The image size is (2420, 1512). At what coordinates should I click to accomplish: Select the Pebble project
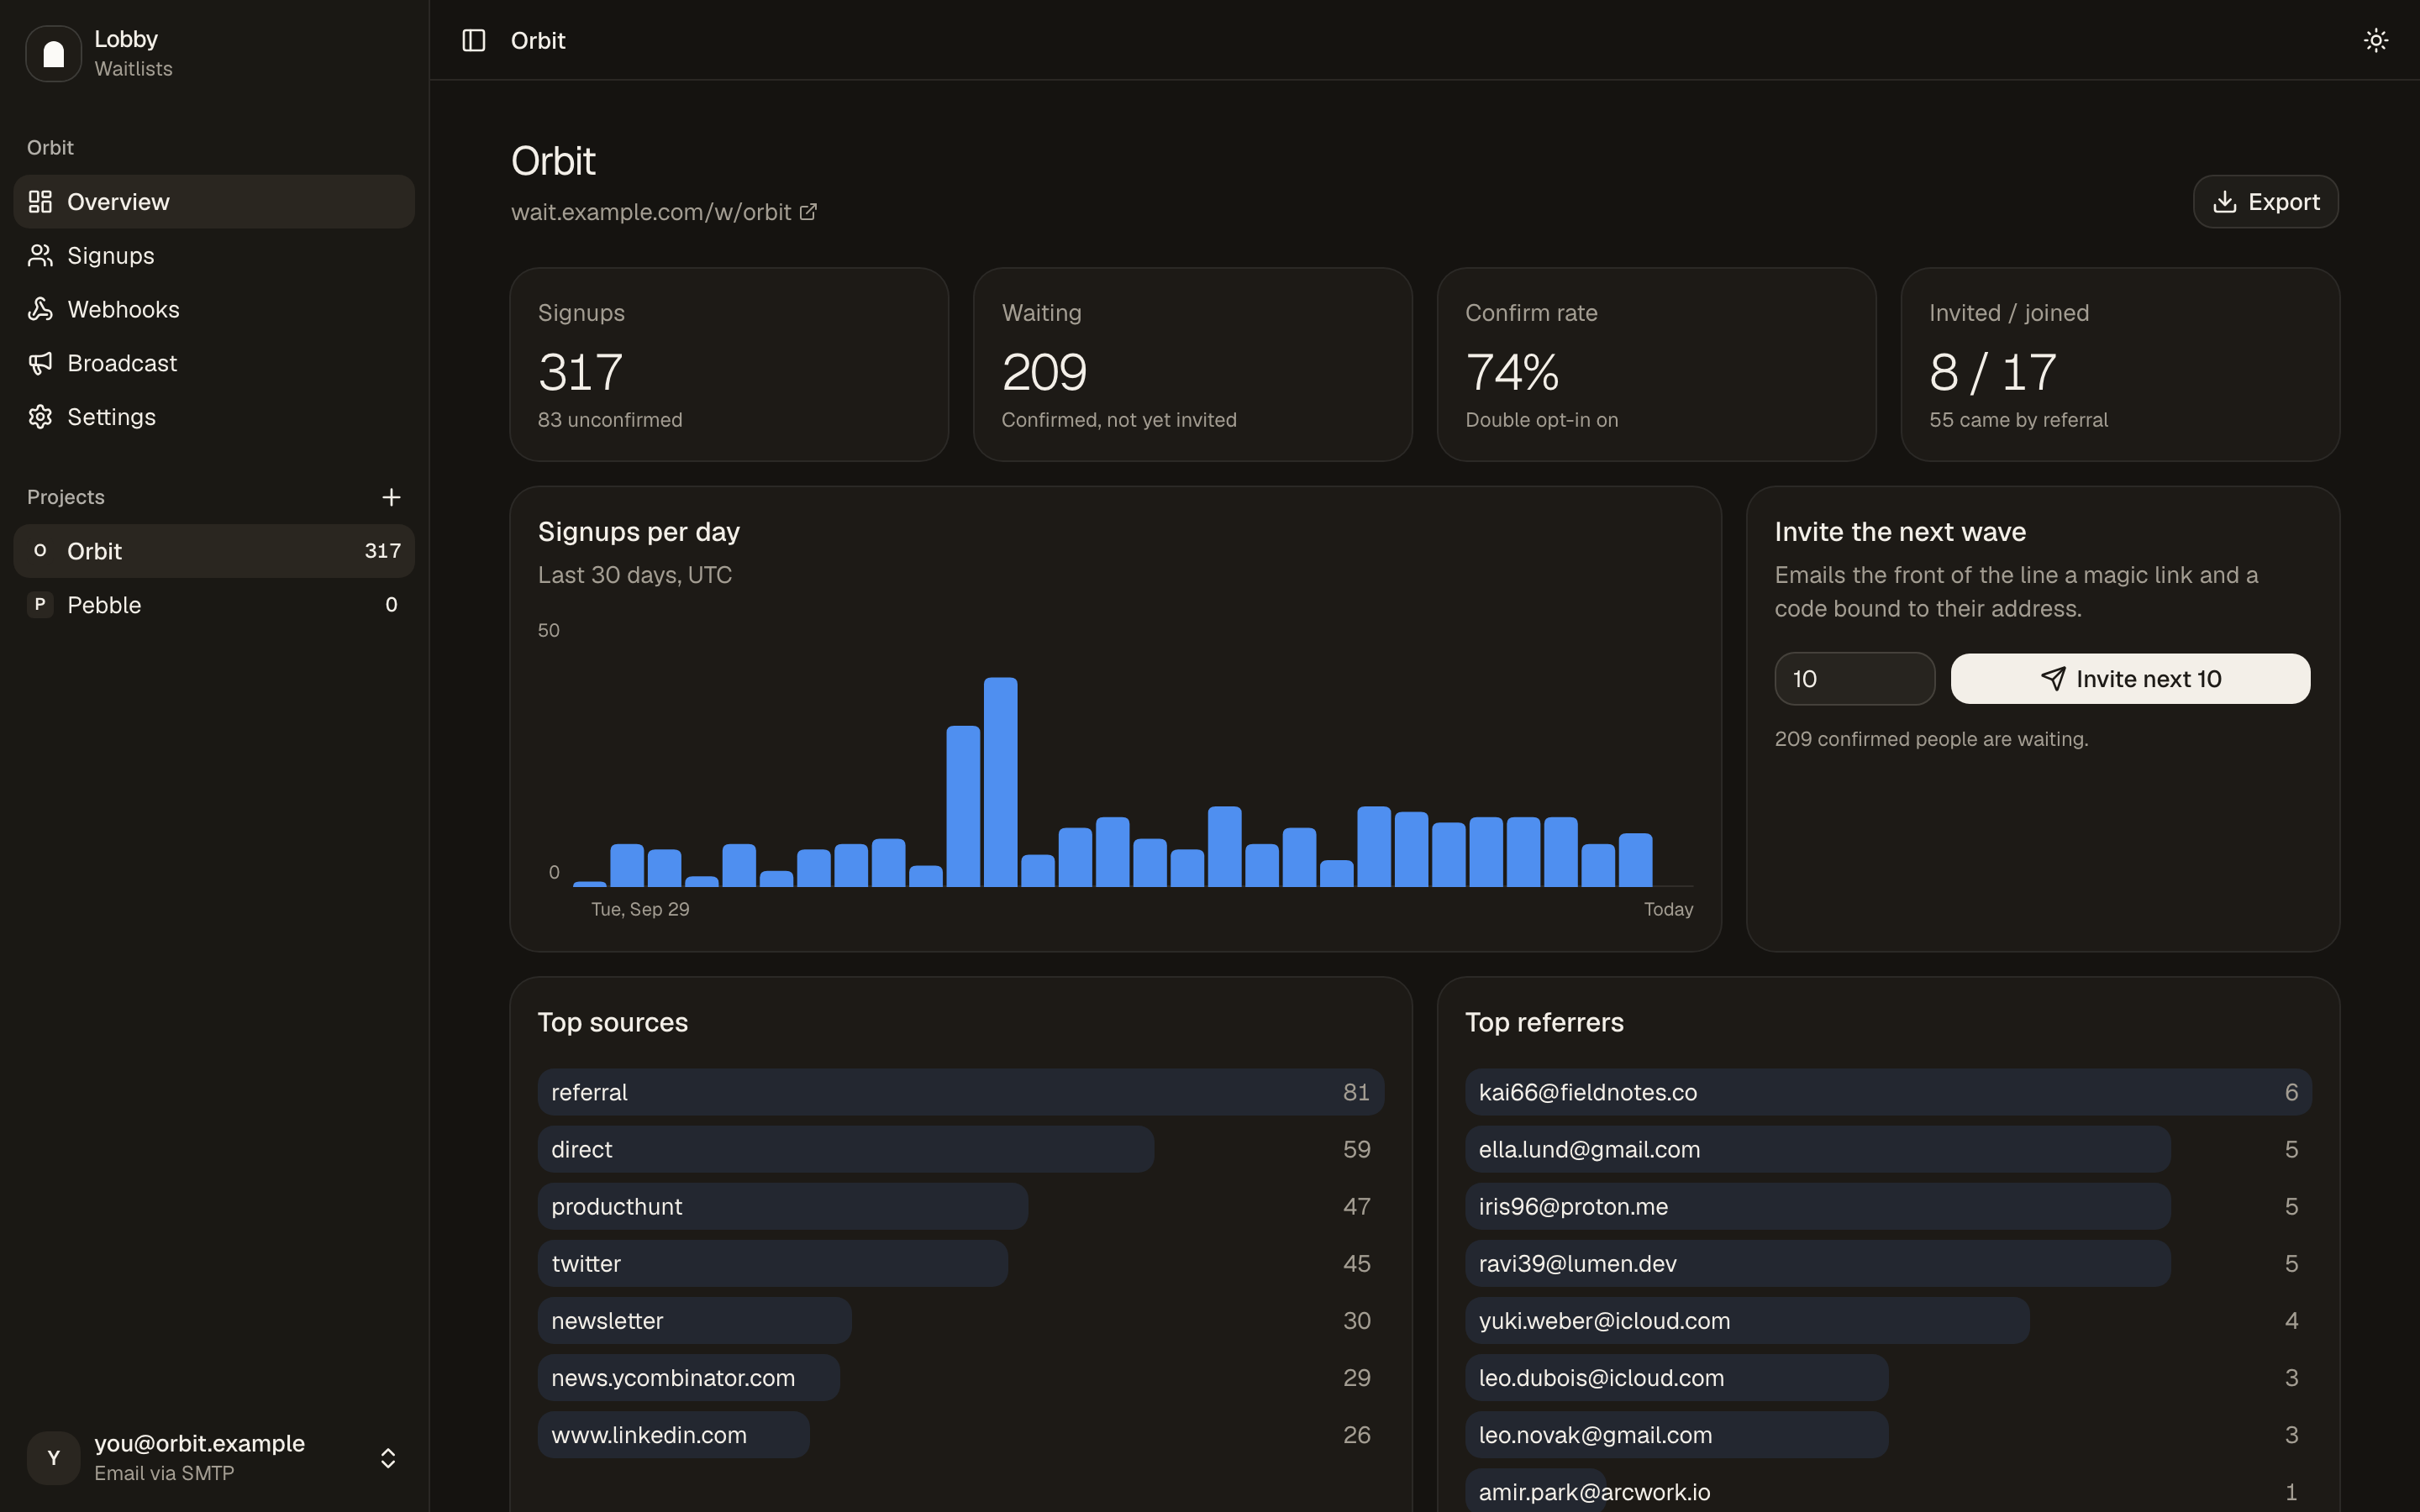tap(214, 605)
